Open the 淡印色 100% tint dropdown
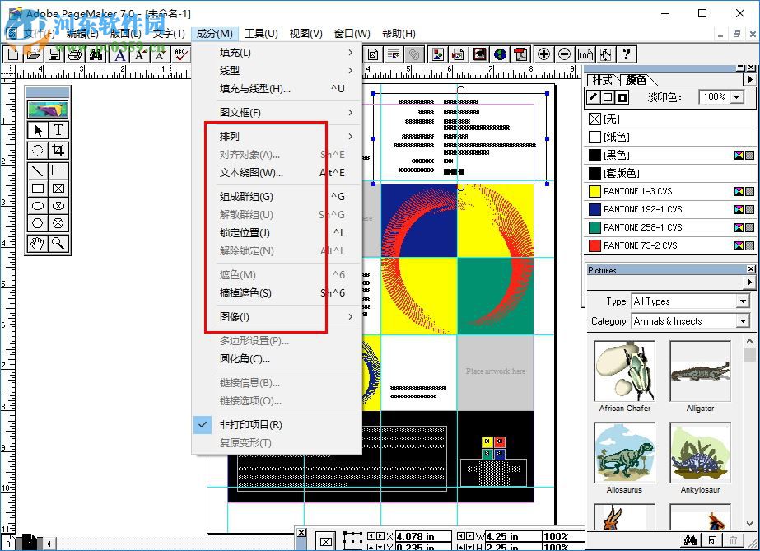Image resolution: width=760 pixels, height=551 pixels. tap(737, 96)
